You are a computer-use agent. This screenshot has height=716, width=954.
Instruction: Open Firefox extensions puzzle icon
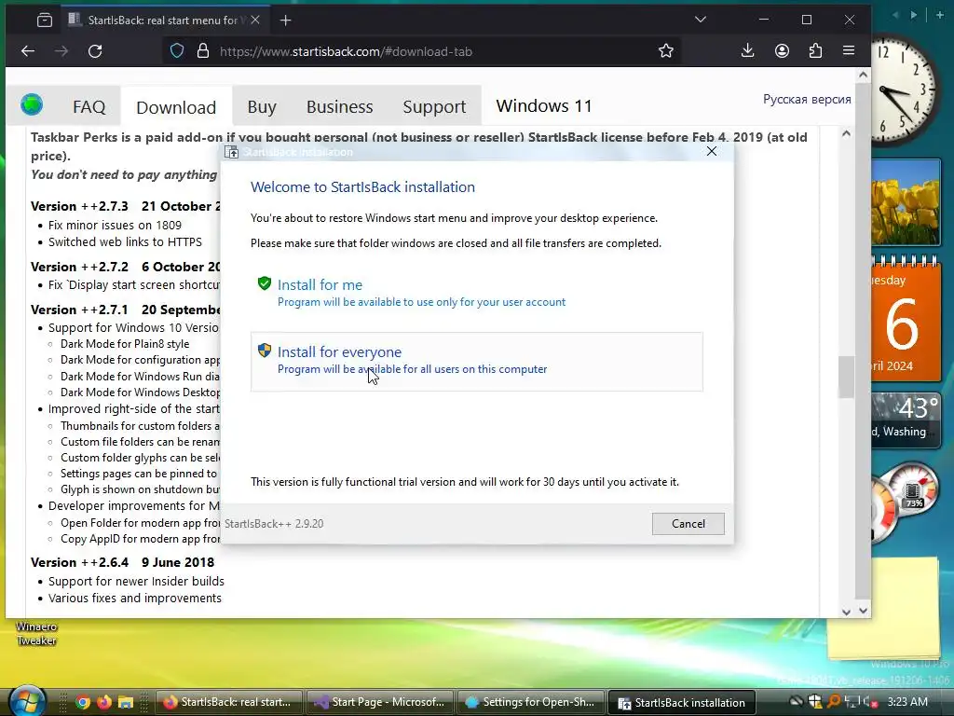[815, 51]
